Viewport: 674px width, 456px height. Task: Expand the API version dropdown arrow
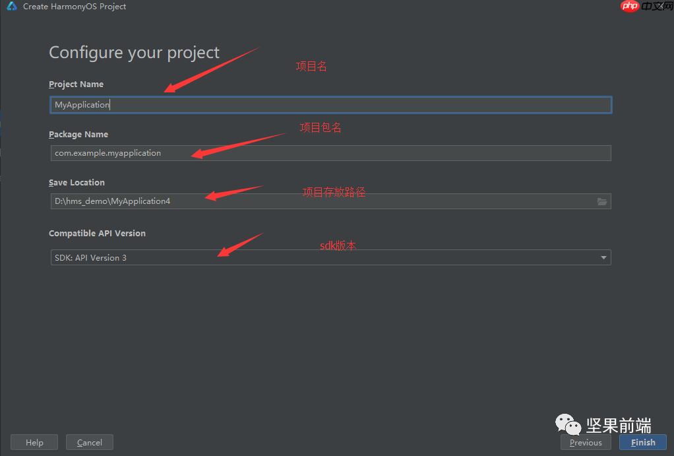603,258
